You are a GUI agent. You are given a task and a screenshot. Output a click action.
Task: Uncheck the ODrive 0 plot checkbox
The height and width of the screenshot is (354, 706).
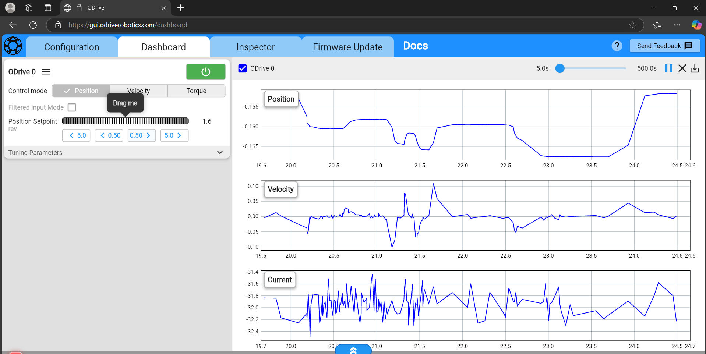click(x=243, y=68)
